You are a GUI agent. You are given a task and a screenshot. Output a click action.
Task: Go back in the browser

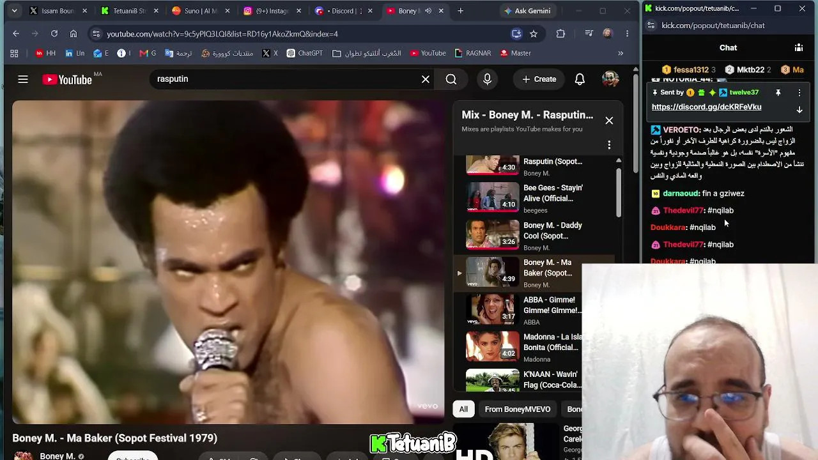tap(16, 34)
